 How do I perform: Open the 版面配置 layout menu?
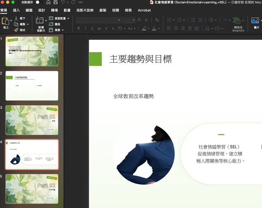[x=59, y=18]
